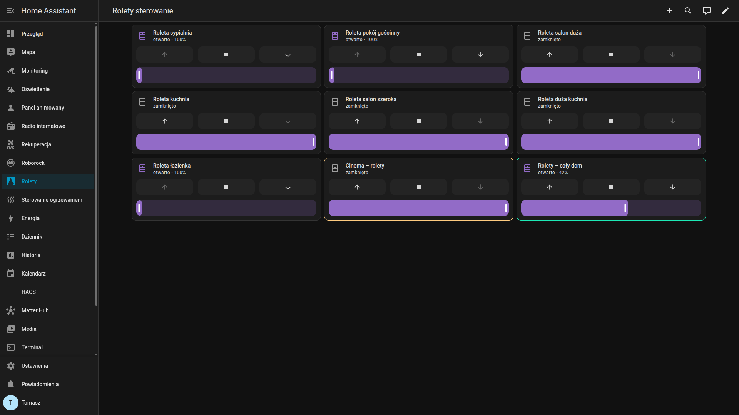The height and width of the screenshot is (415, 739).
Task: Stop the Rolety – cały dom cover
Action: 611,187
